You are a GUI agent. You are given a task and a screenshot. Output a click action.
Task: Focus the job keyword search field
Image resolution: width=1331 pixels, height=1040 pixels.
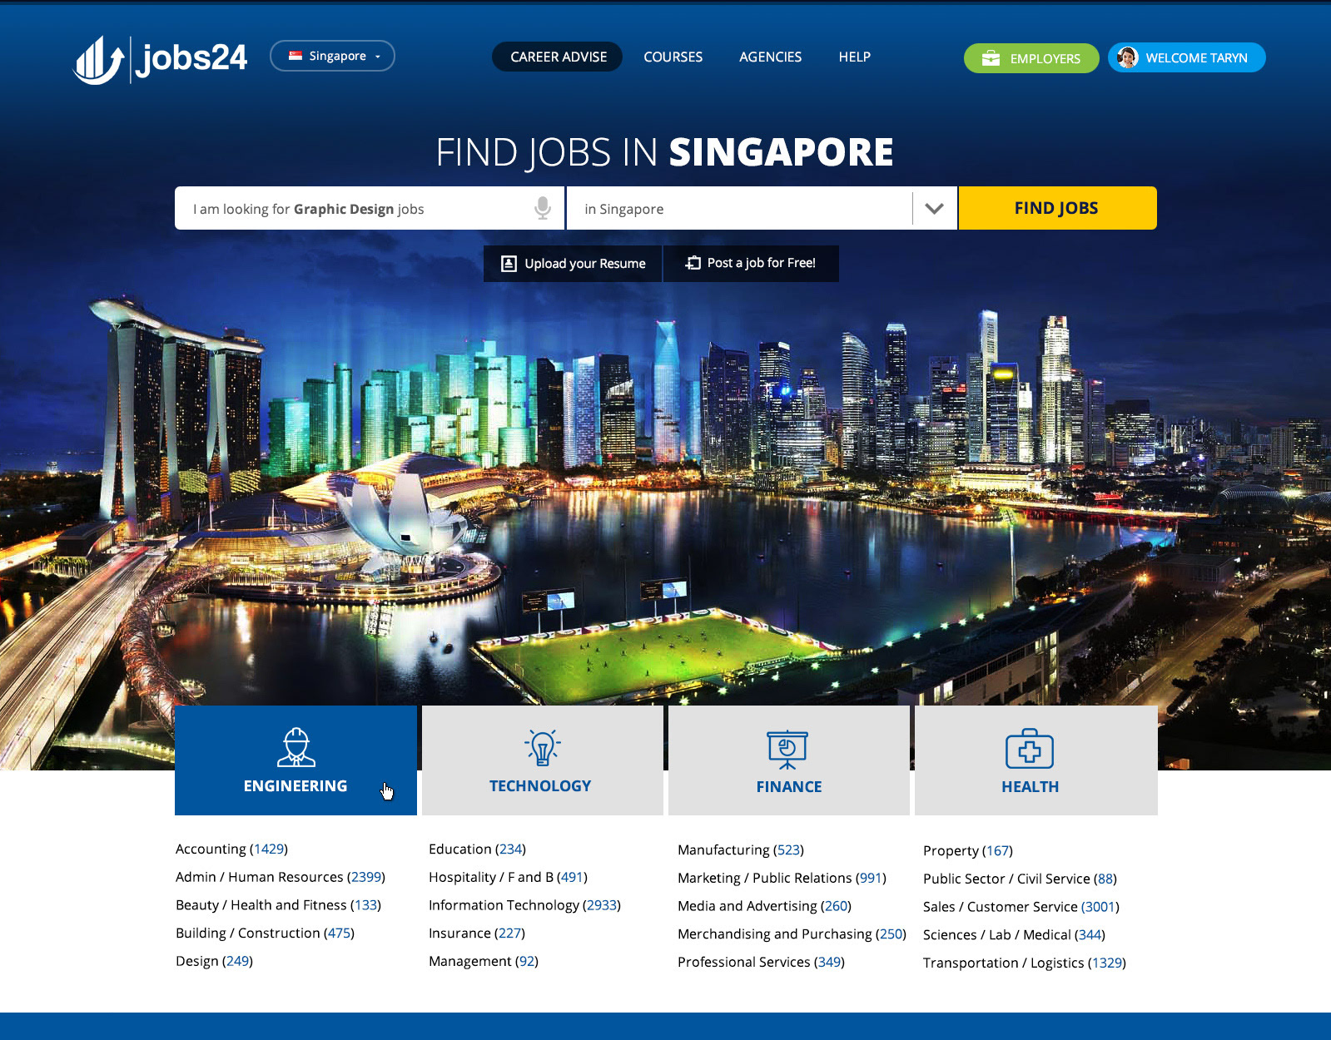[x=370, y=208]
